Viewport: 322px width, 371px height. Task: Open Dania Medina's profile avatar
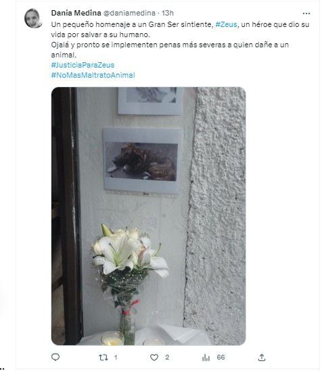coord(33,18)
